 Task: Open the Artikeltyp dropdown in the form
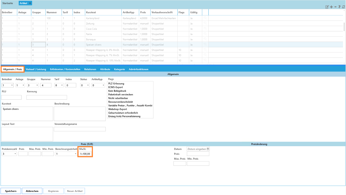tap(103, 85)
